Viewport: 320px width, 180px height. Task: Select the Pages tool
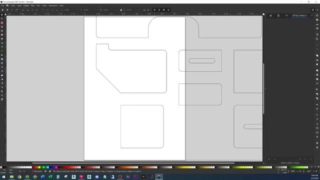click(2, 99)
